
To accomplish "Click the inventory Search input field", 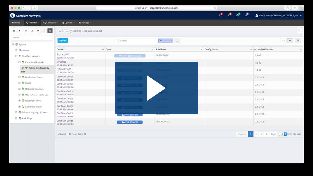I will pos(138,41).
